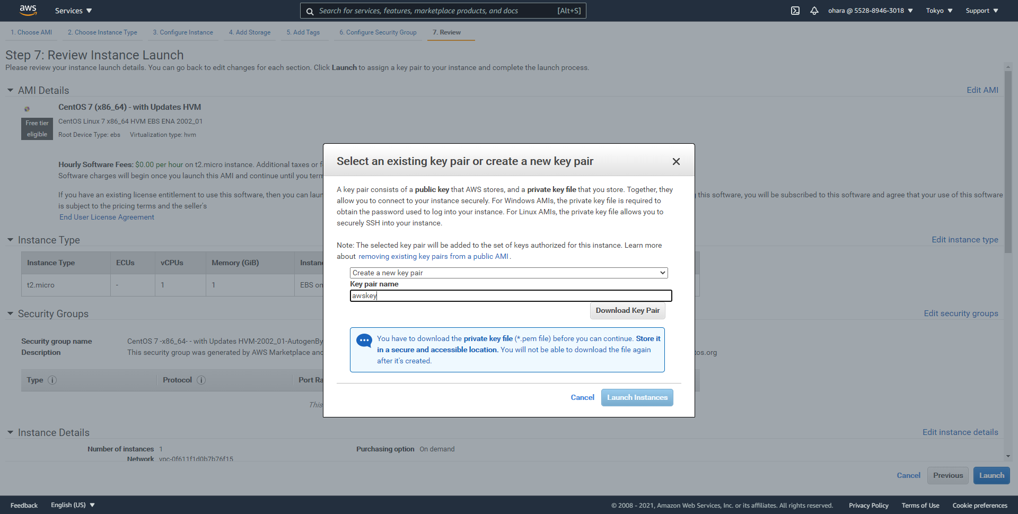
Task: Click Cancel in the key pair dialog
Action: (582, 397)
